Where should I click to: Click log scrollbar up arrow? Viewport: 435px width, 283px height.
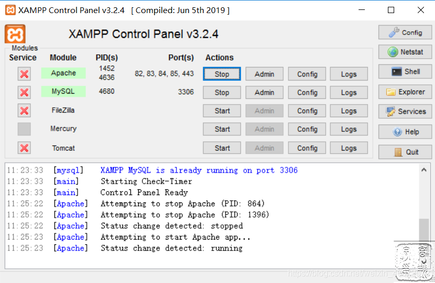423,170
